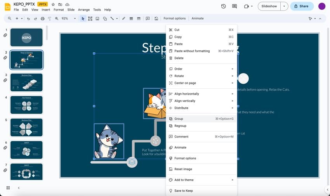Screen dimensions: 330x196
Task: Open the Arrange menu
Action: pyautogui.click(x=83, y=10)
